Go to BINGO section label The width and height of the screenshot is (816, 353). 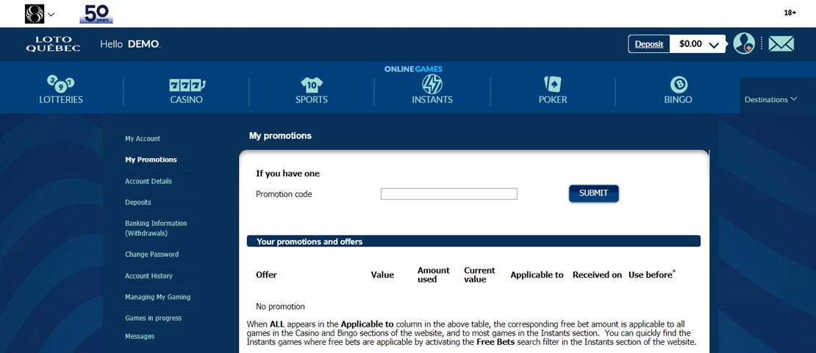(x=678, y=99)
